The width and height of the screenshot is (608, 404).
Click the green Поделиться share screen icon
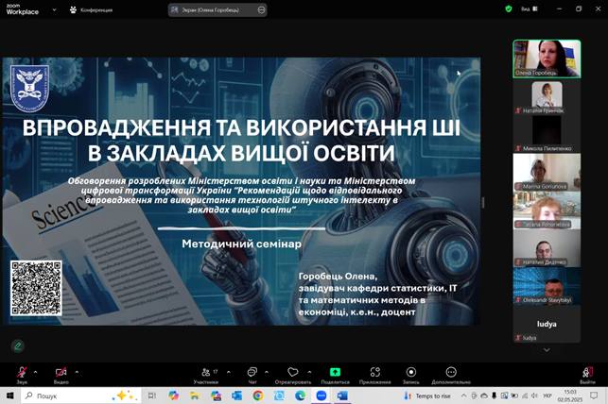coord(335,372)
